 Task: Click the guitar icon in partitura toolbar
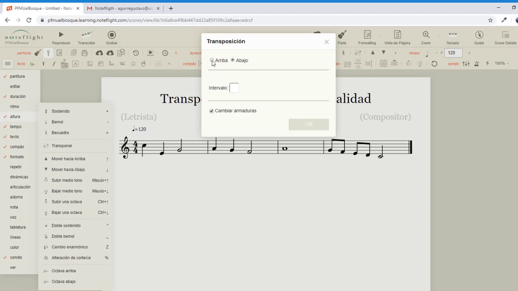[38, 53]
